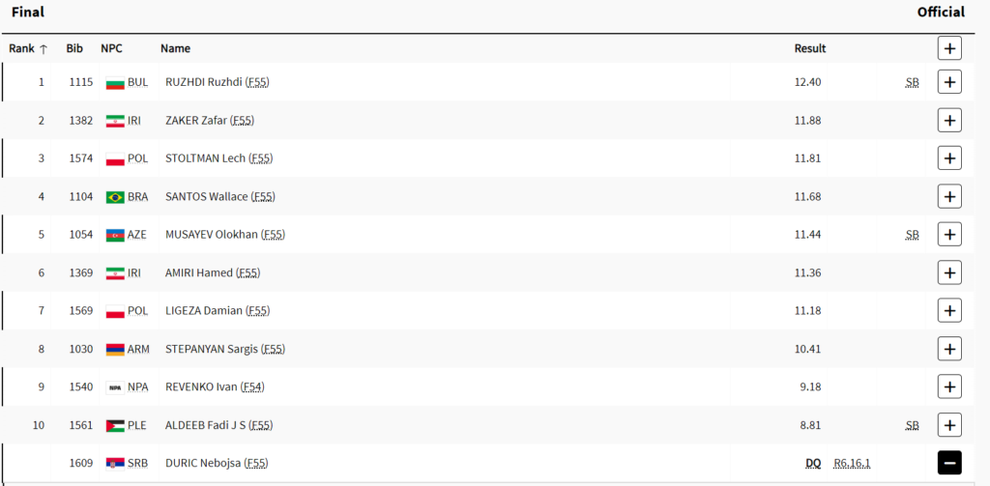Click the Serbia flag icon
990x486 pixels.
(115, 464)
